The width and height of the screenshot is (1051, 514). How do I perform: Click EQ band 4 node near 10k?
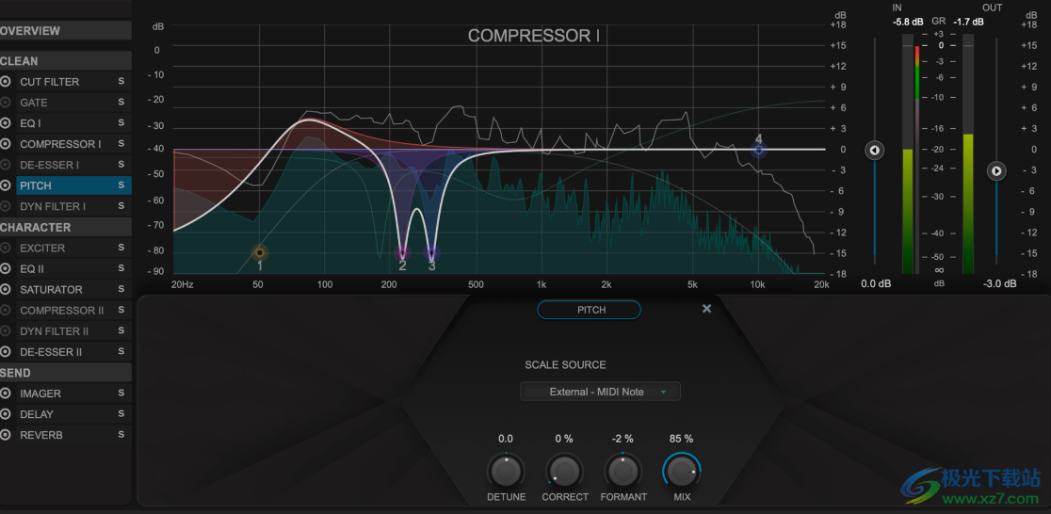pos(759,150)
